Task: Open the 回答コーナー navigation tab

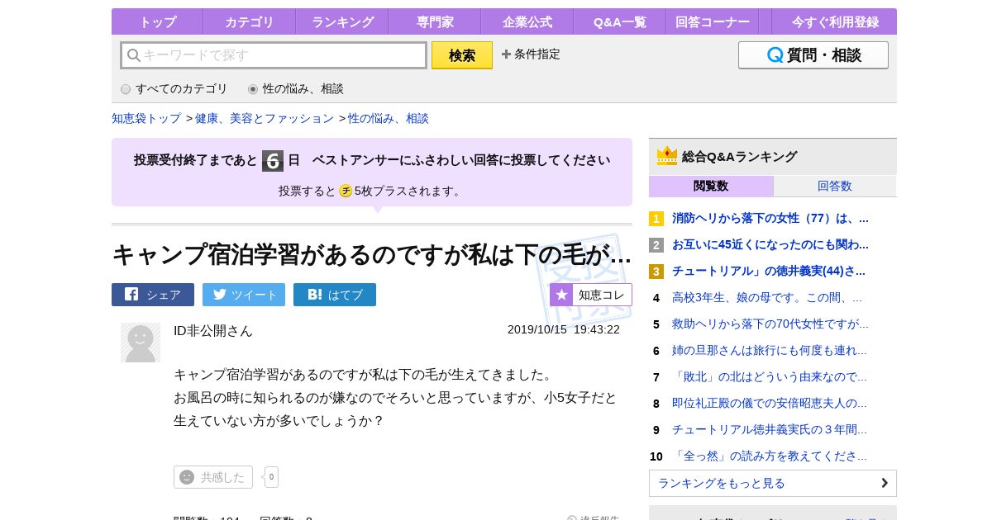Action: pos(713,21)
